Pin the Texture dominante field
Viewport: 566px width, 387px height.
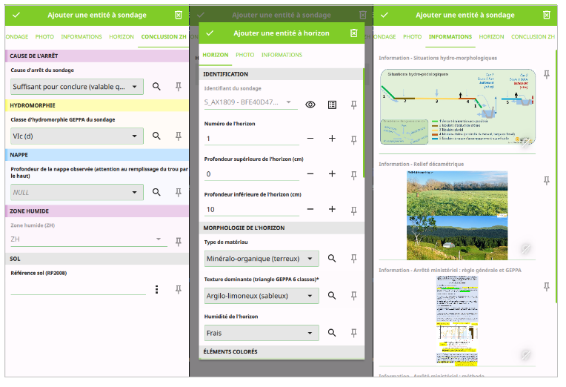(x=353, y=296)
